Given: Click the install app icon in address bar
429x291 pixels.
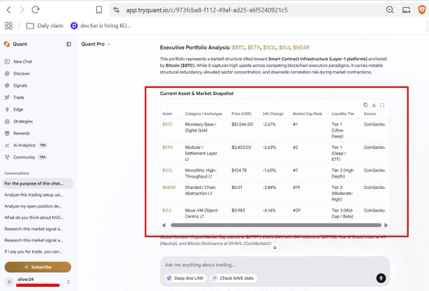Looking at the screenshot, I should 406,10.
